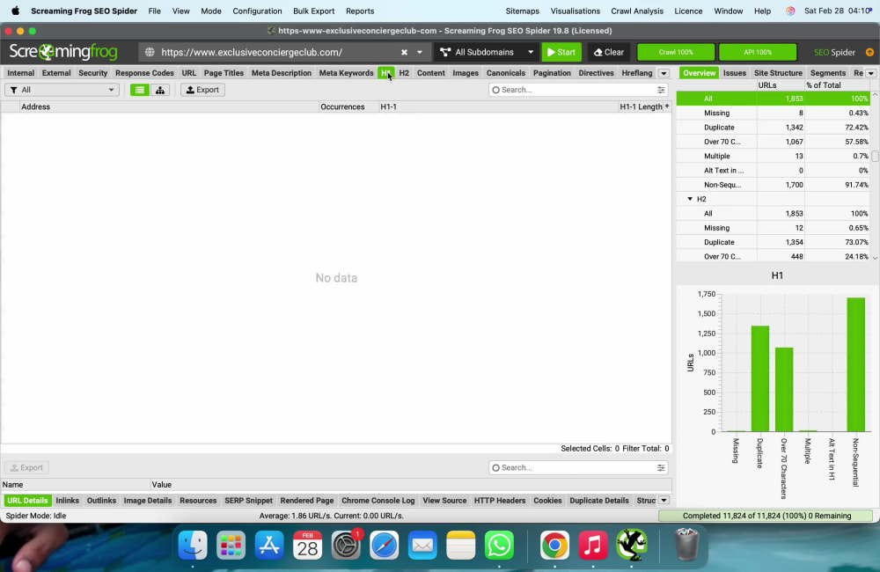Click the Completed 11,824 progress bar
This screenshot has height=572, width=880.
point(766,516)
